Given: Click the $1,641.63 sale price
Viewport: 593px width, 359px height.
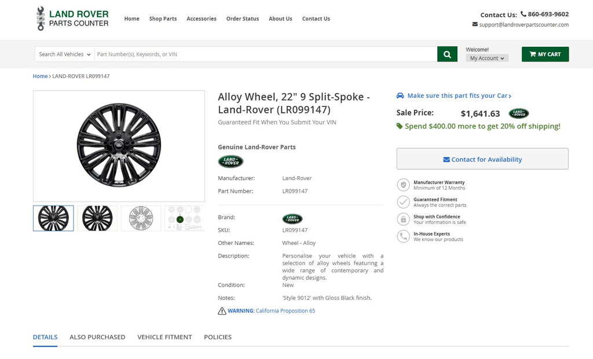Looking at the screenshot, I should tap(480, 113).
